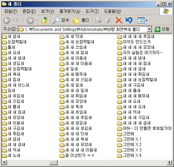Go up one folder level
The height and width of the screenshot is (167, 174).
(45, 20)
